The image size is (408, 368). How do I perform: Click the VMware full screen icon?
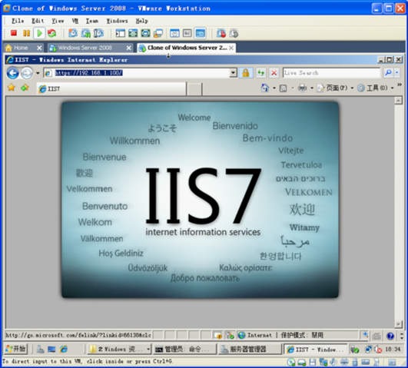pyautogui.click(x=133, y=33)
